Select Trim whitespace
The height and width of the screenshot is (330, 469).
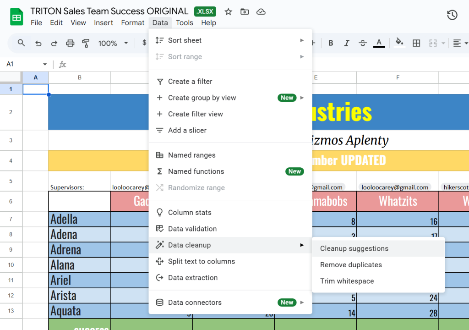tap(378, 281)
